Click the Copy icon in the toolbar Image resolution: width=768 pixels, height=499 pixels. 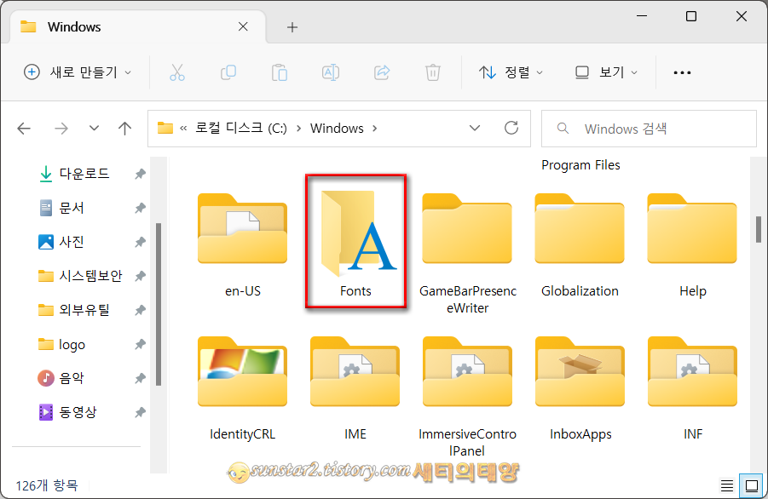click(228, 72)
